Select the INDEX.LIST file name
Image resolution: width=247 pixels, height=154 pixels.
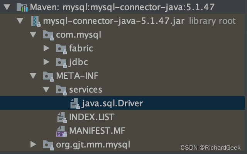[92, 117]
